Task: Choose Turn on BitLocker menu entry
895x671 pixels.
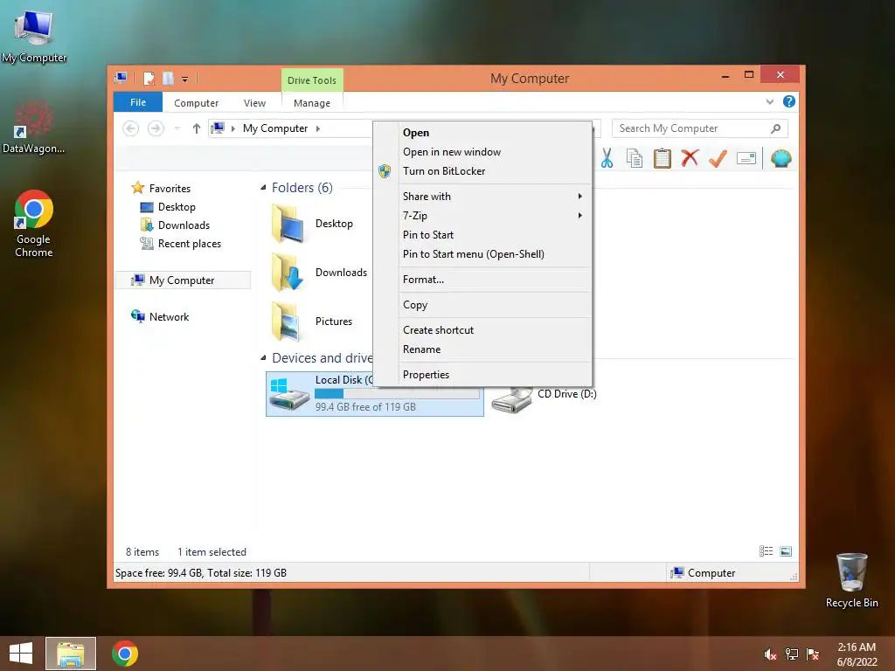Action: 443,171
